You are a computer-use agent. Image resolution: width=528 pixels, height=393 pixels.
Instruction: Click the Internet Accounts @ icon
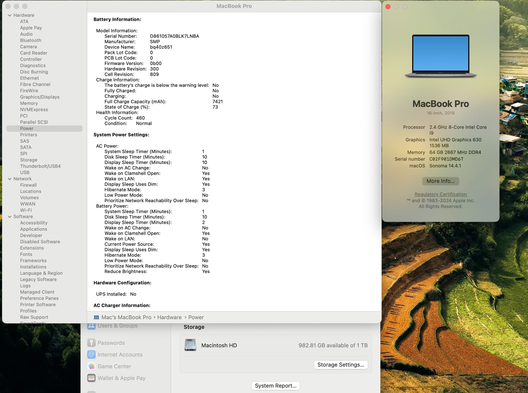pyautogui.click(x=91, y=354)
